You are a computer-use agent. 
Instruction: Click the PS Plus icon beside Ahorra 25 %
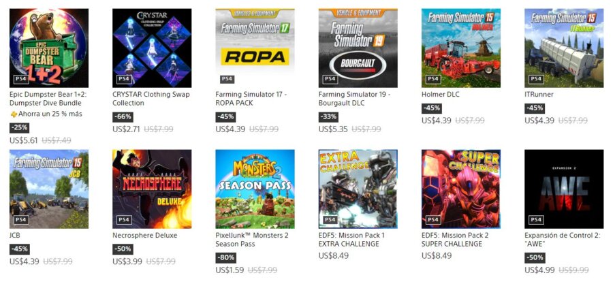pyautogui.click(x=14, y=114)
